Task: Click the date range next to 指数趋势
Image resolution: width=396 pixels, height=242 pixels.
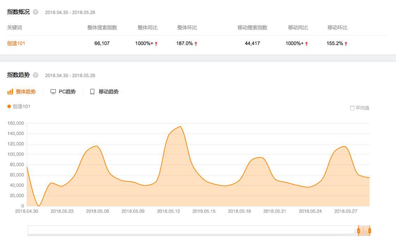Action: [70, 75]
